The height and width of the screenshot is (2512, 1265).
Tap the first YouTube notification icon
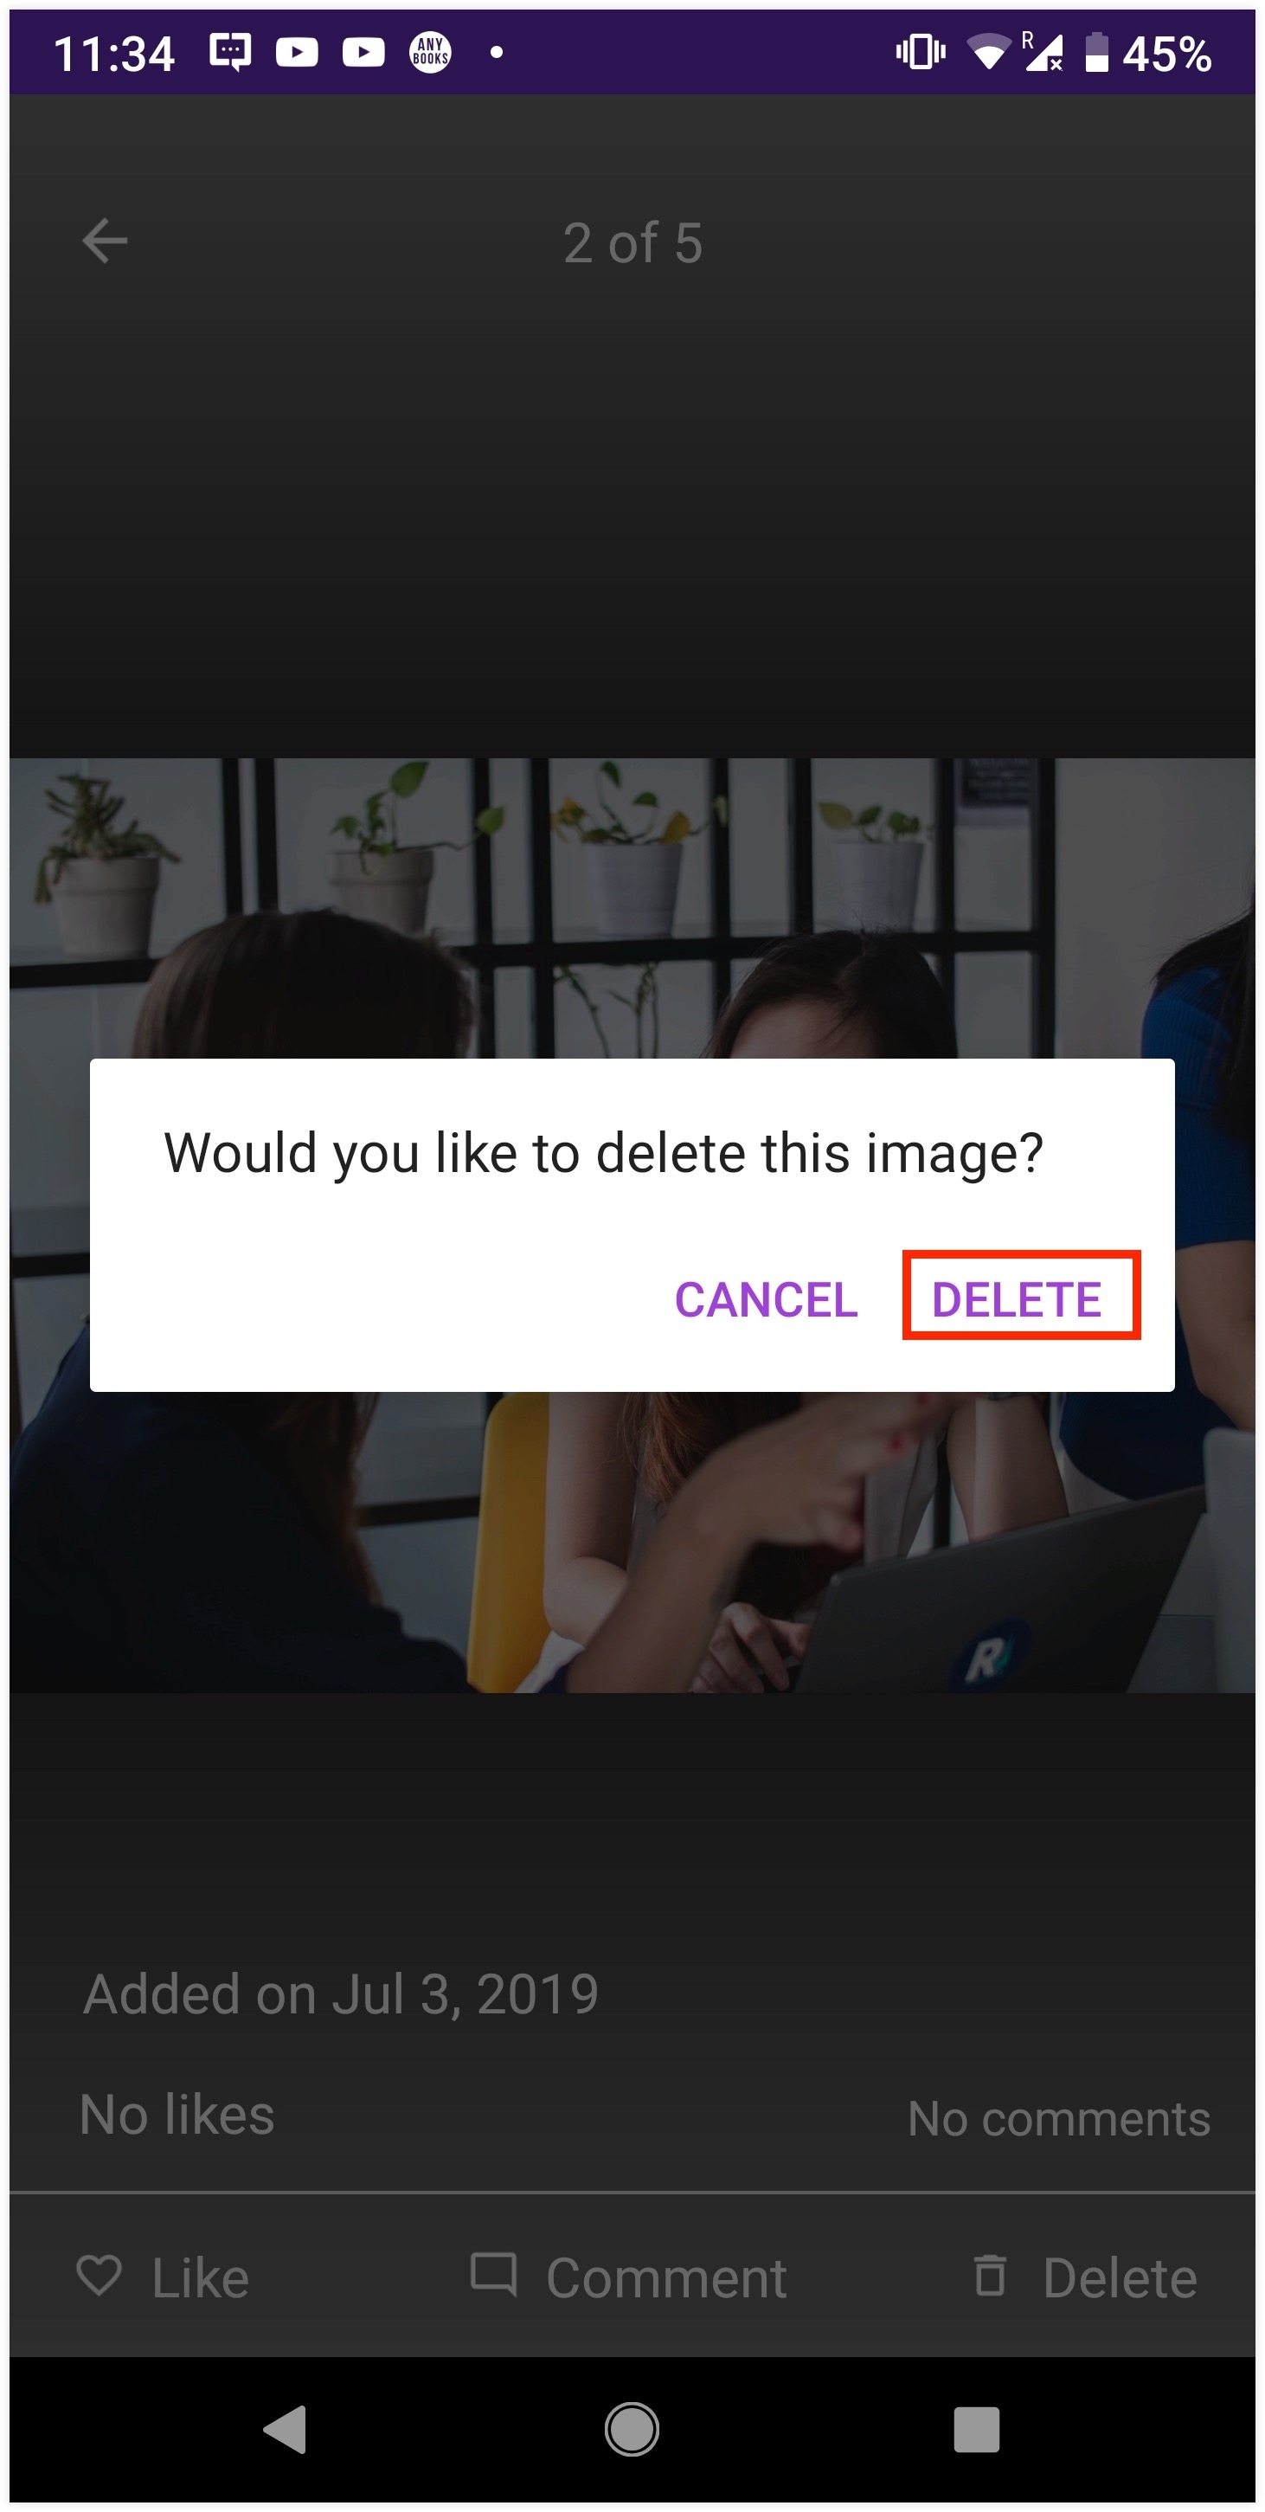click(298, 52)
